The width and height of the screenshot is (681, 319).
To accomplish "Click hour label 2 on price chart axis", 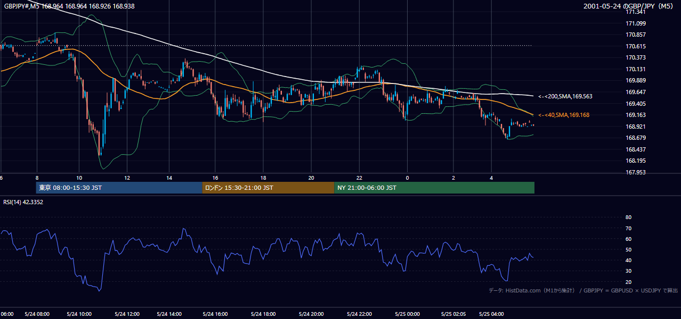I will [x=453, y=178].
